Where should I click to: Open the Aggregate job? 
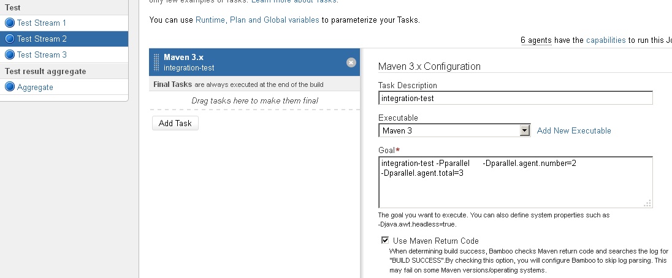coord(35,87)
